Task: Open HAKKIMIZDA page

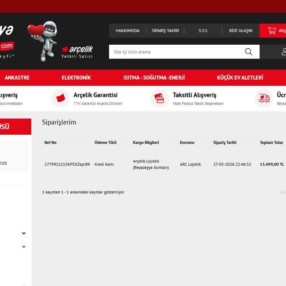Action: pyautogui.click(x=127, y=31)
